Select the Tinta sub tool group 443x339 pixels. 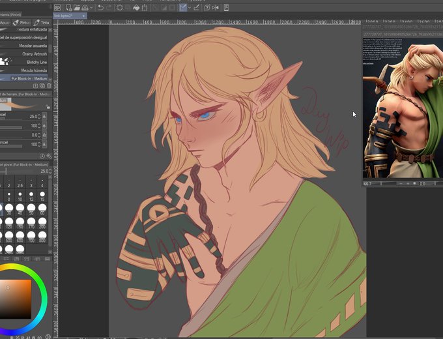[42, 22]
